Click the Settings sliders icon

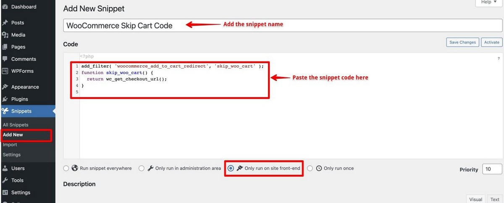pyautogui.click(x=5, y=193)
